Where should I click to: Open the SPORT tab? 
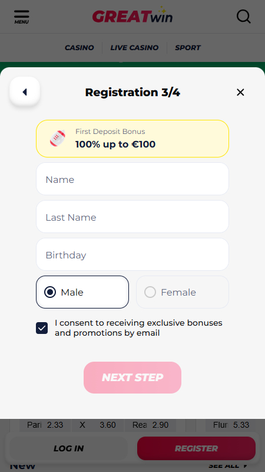pos(188,48)
